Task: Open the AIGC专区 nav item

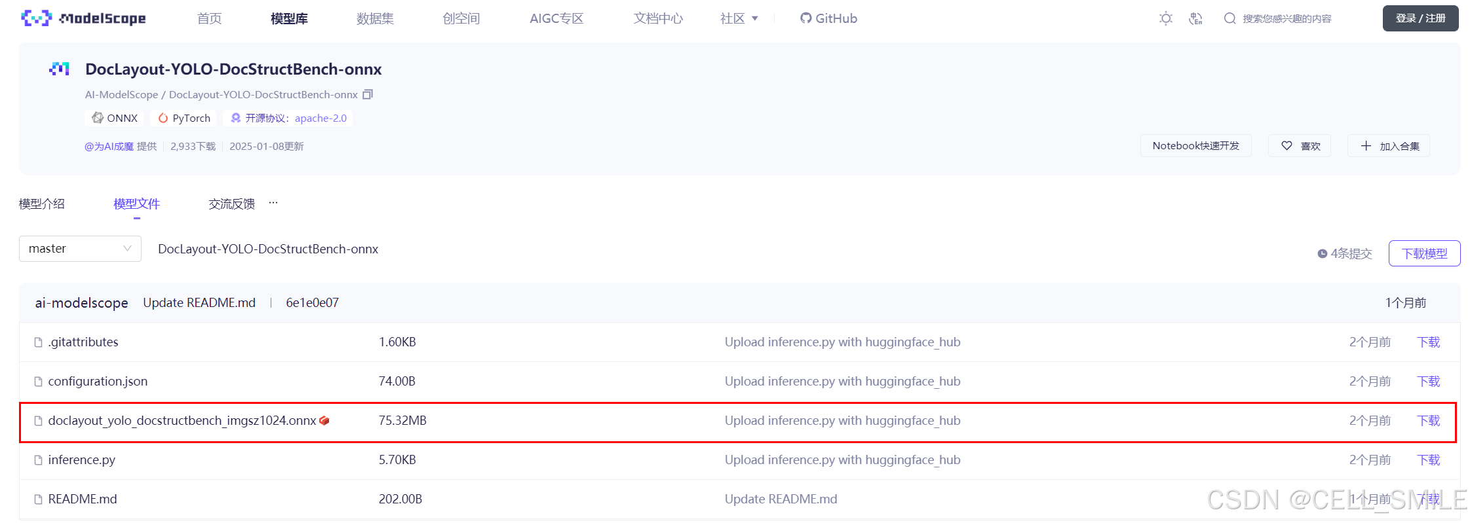Action: [556, 18]
